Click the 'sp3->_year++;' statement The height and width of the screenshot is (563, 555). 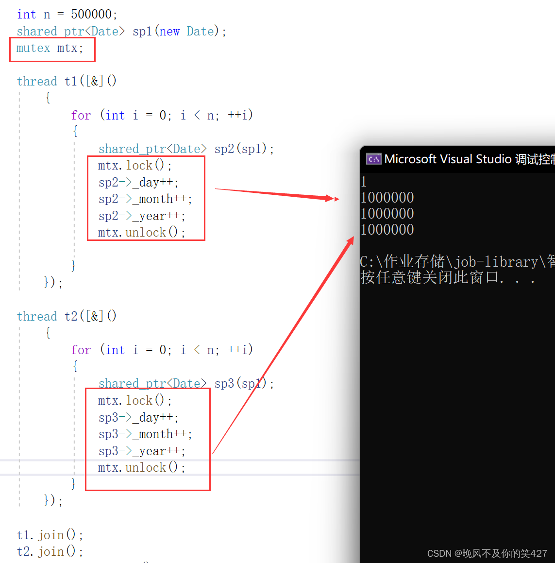coord(142,451)
